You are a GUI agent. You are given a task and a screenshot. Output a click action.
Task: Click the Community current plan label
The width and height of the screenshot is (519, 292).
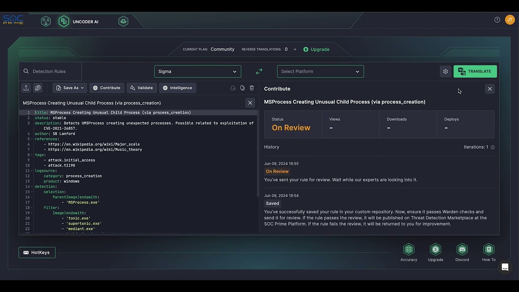tap(222, 49)
